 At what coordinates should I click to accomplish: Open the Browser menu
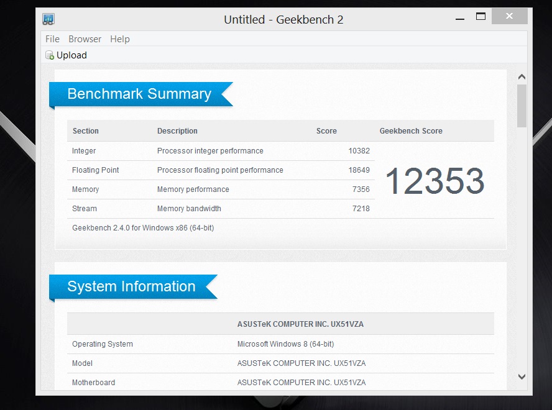[85, 39]
